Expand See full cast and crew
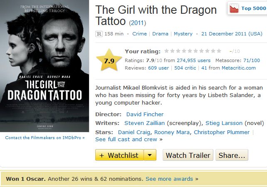This screenshot has height=187, width=267. pyautogui.click(x=126, y=139)
